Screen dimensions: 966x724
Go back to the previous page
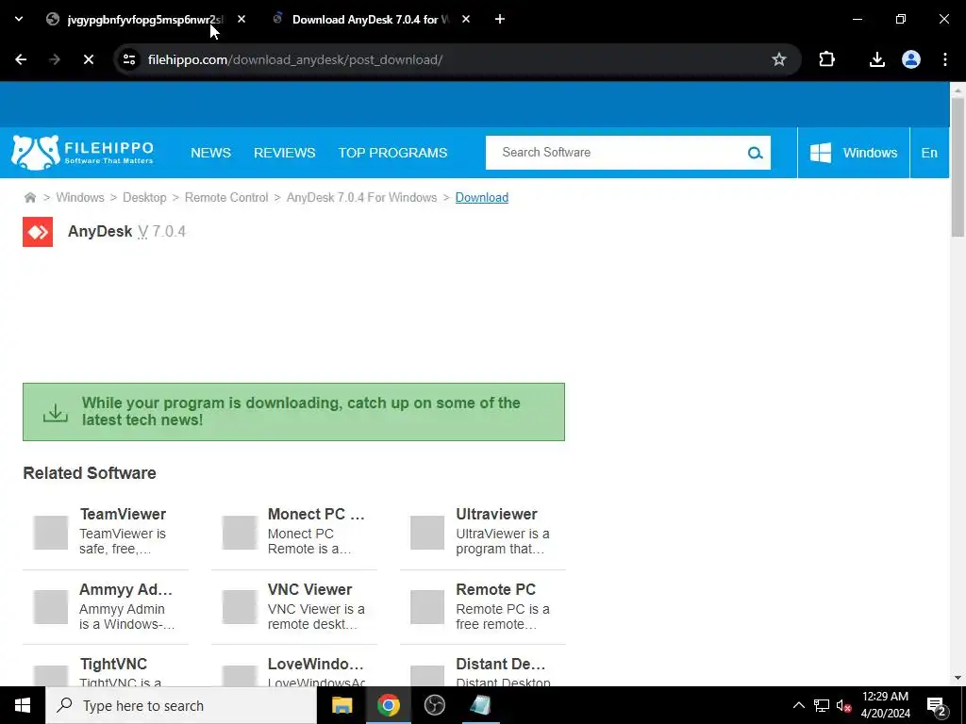[x=21, y=59]
